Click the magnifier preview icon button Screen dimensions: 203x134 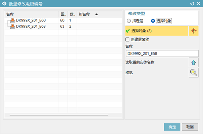193,73
